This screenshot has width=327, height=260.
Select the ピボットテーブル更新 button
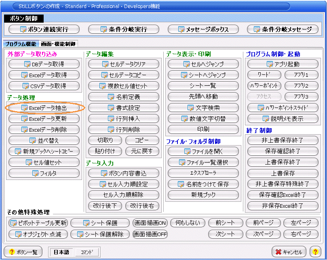(38, 223)
